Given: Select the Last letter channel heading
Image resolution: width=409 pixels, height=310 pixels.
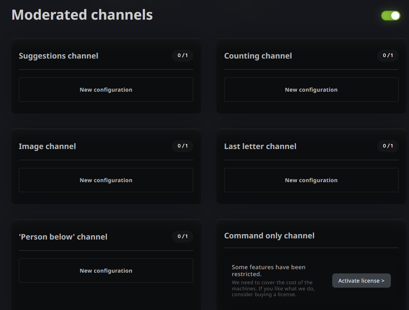Looking at the screenshot, I should 260,146.
